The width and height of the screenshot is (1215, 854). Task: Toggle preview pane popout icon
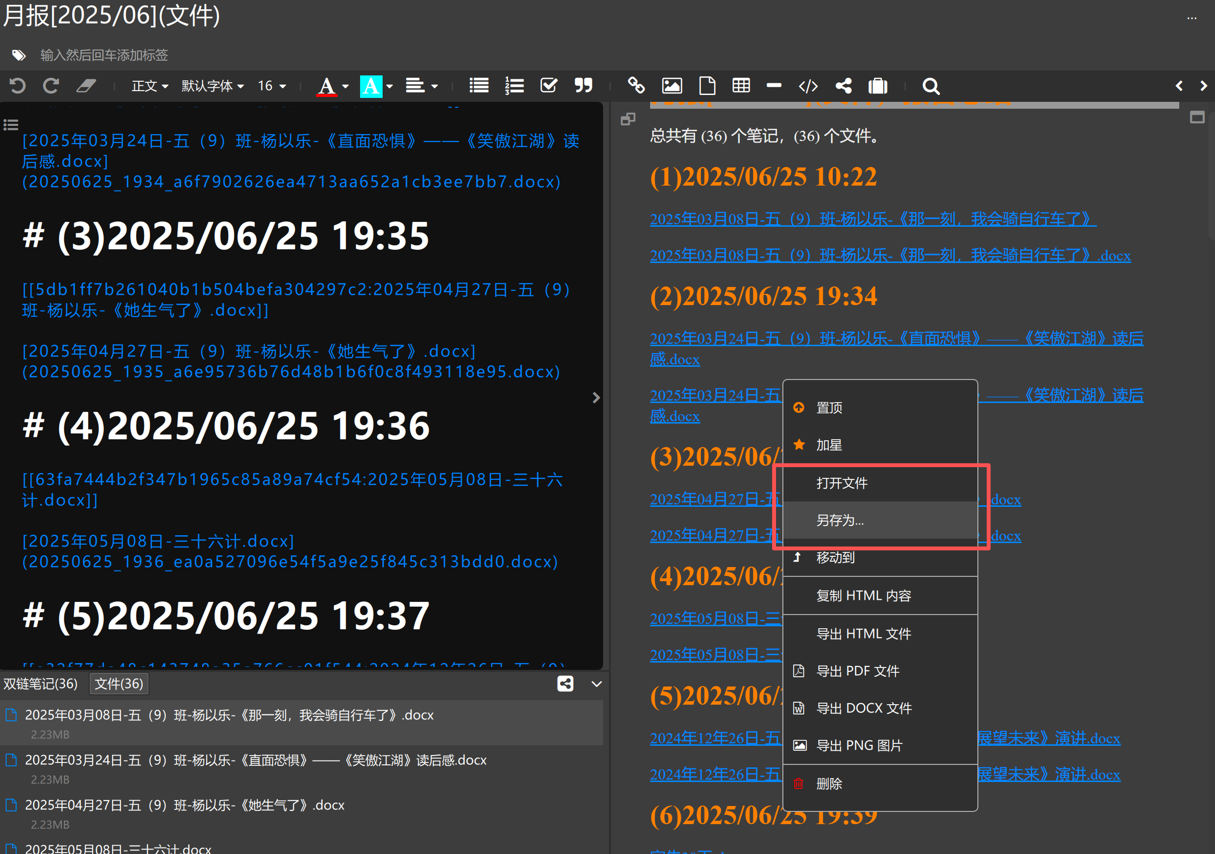628,119
